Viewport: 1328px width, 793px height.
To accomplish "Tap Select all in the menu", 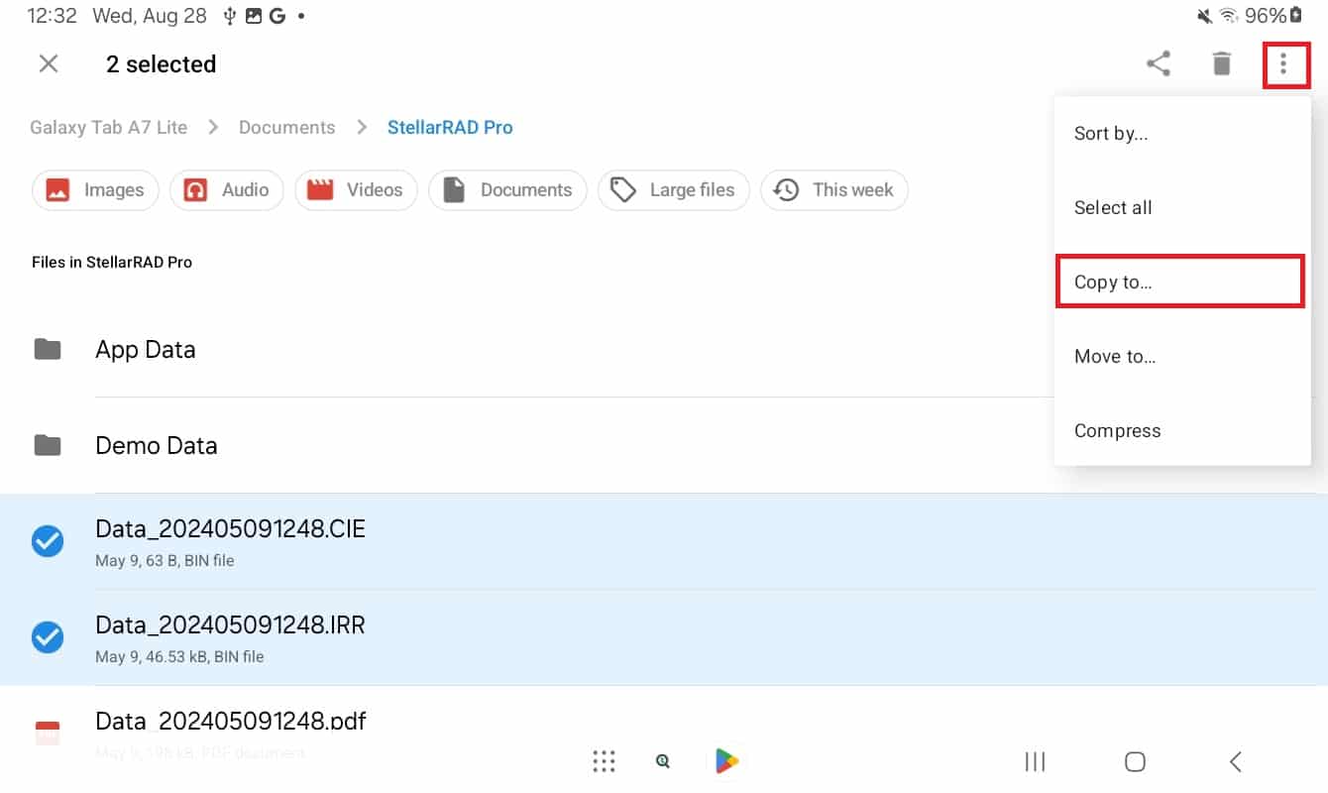I will tap(1113, 208).
